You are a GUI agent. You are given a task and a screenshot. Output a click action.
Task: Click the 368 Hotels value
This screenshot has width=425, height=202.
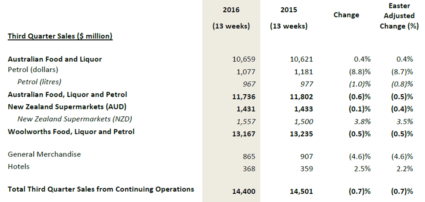click(x=249, y=169)
